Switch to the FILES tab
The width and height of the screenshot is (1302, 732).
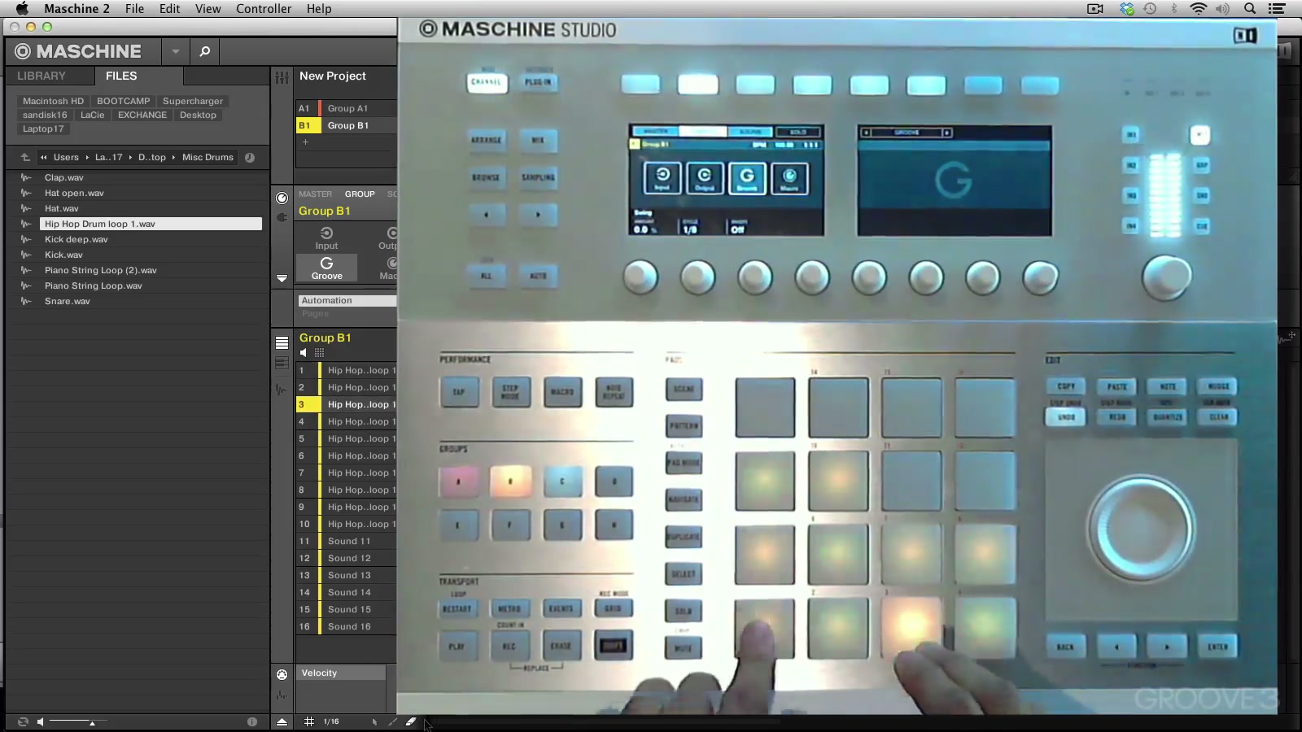(x=121, y=76)
